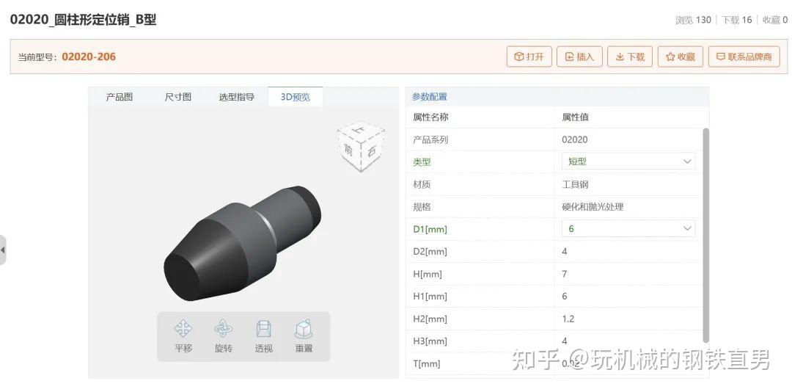Click the 打开 open button
Image resolution: width=792 pixels, height=392 pixels.
coord(529,57)
